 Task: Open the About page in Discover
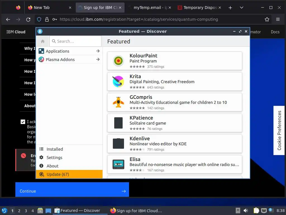coord(69,166)
